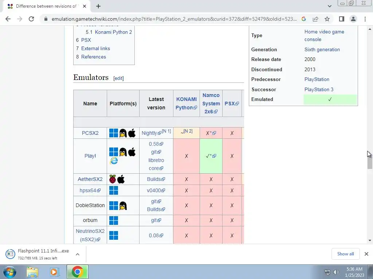Go back to the previous page
Image resolution: width=373 pixels, height=279 pixels.
pos(8,19)
